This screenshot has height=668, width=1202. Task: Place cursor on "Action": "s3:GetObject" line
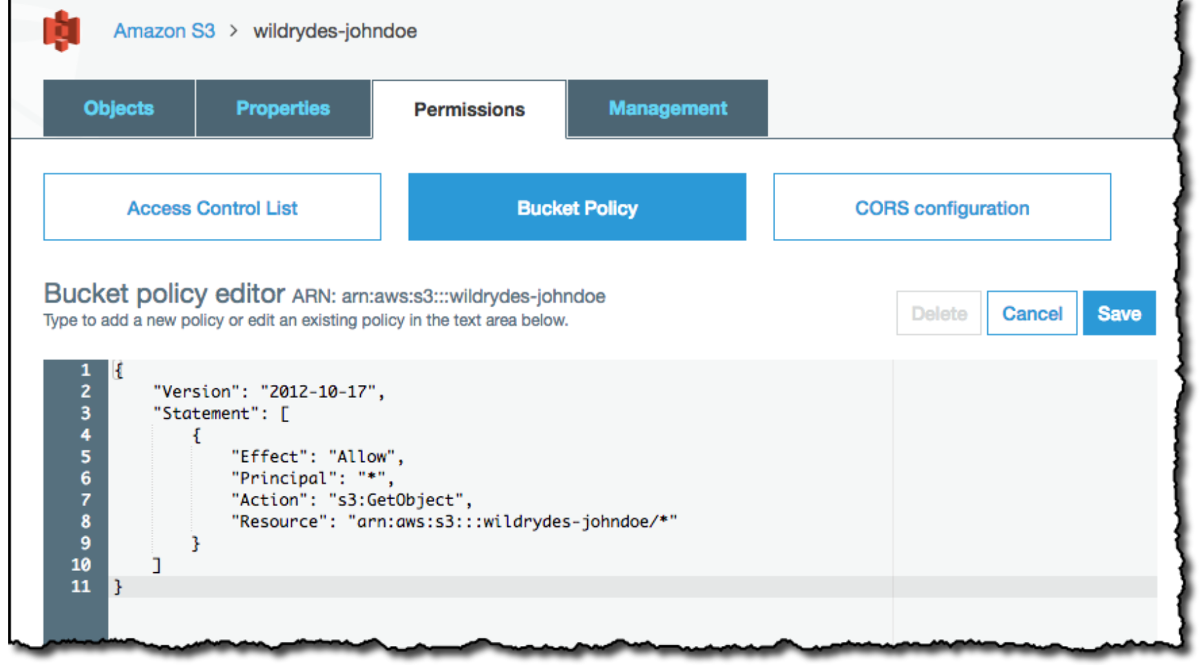(x=352, y=500)
